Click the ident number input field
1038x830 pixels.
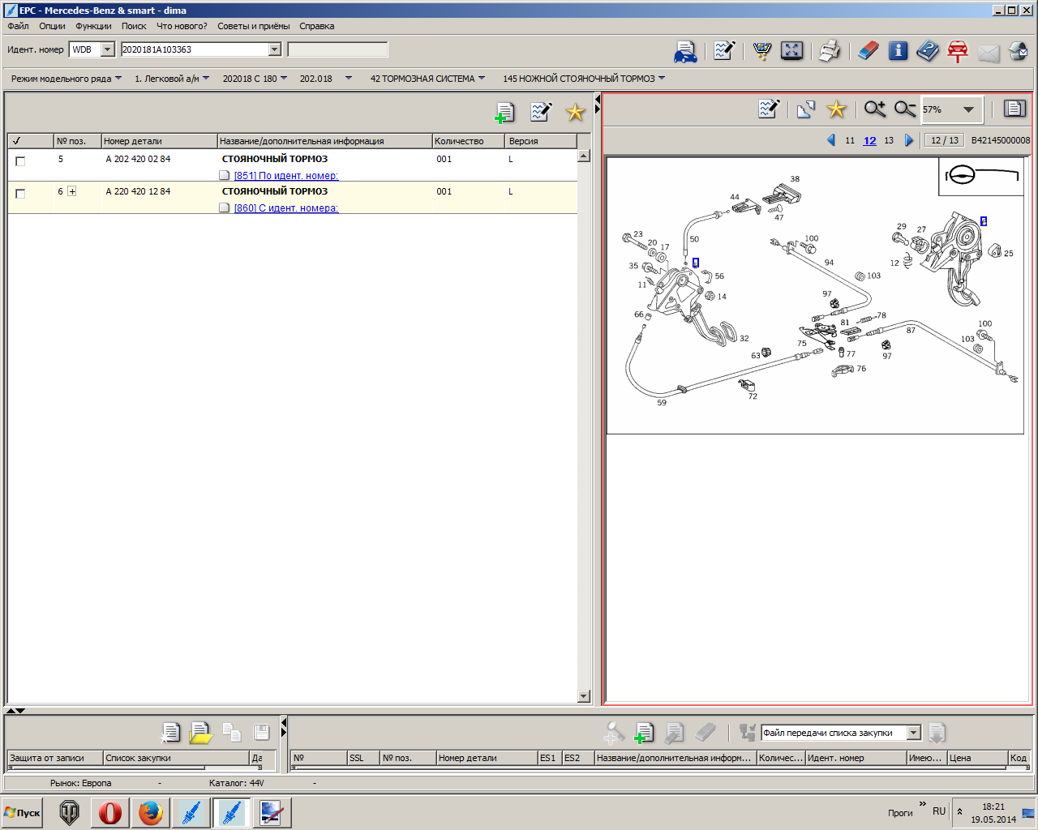tap(195, 49)
